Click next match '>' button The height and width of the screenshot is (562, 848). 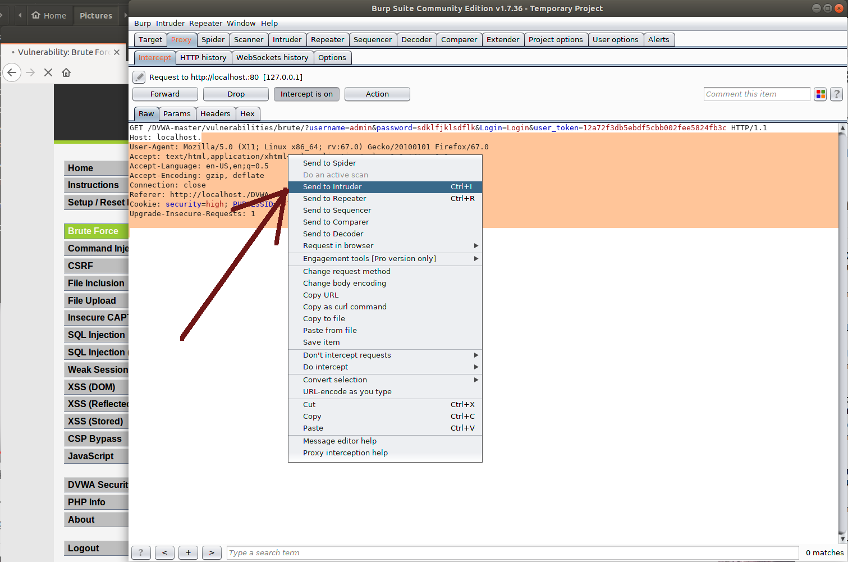(x=212, y=552)
